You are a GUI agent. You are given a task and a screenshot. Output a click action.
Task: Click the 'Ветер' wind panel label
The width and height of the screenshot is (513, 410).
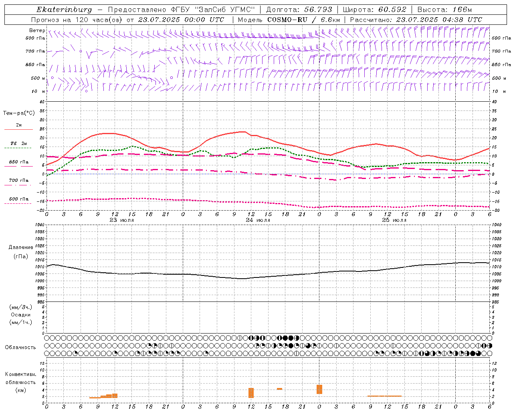[x=37, y=30]
